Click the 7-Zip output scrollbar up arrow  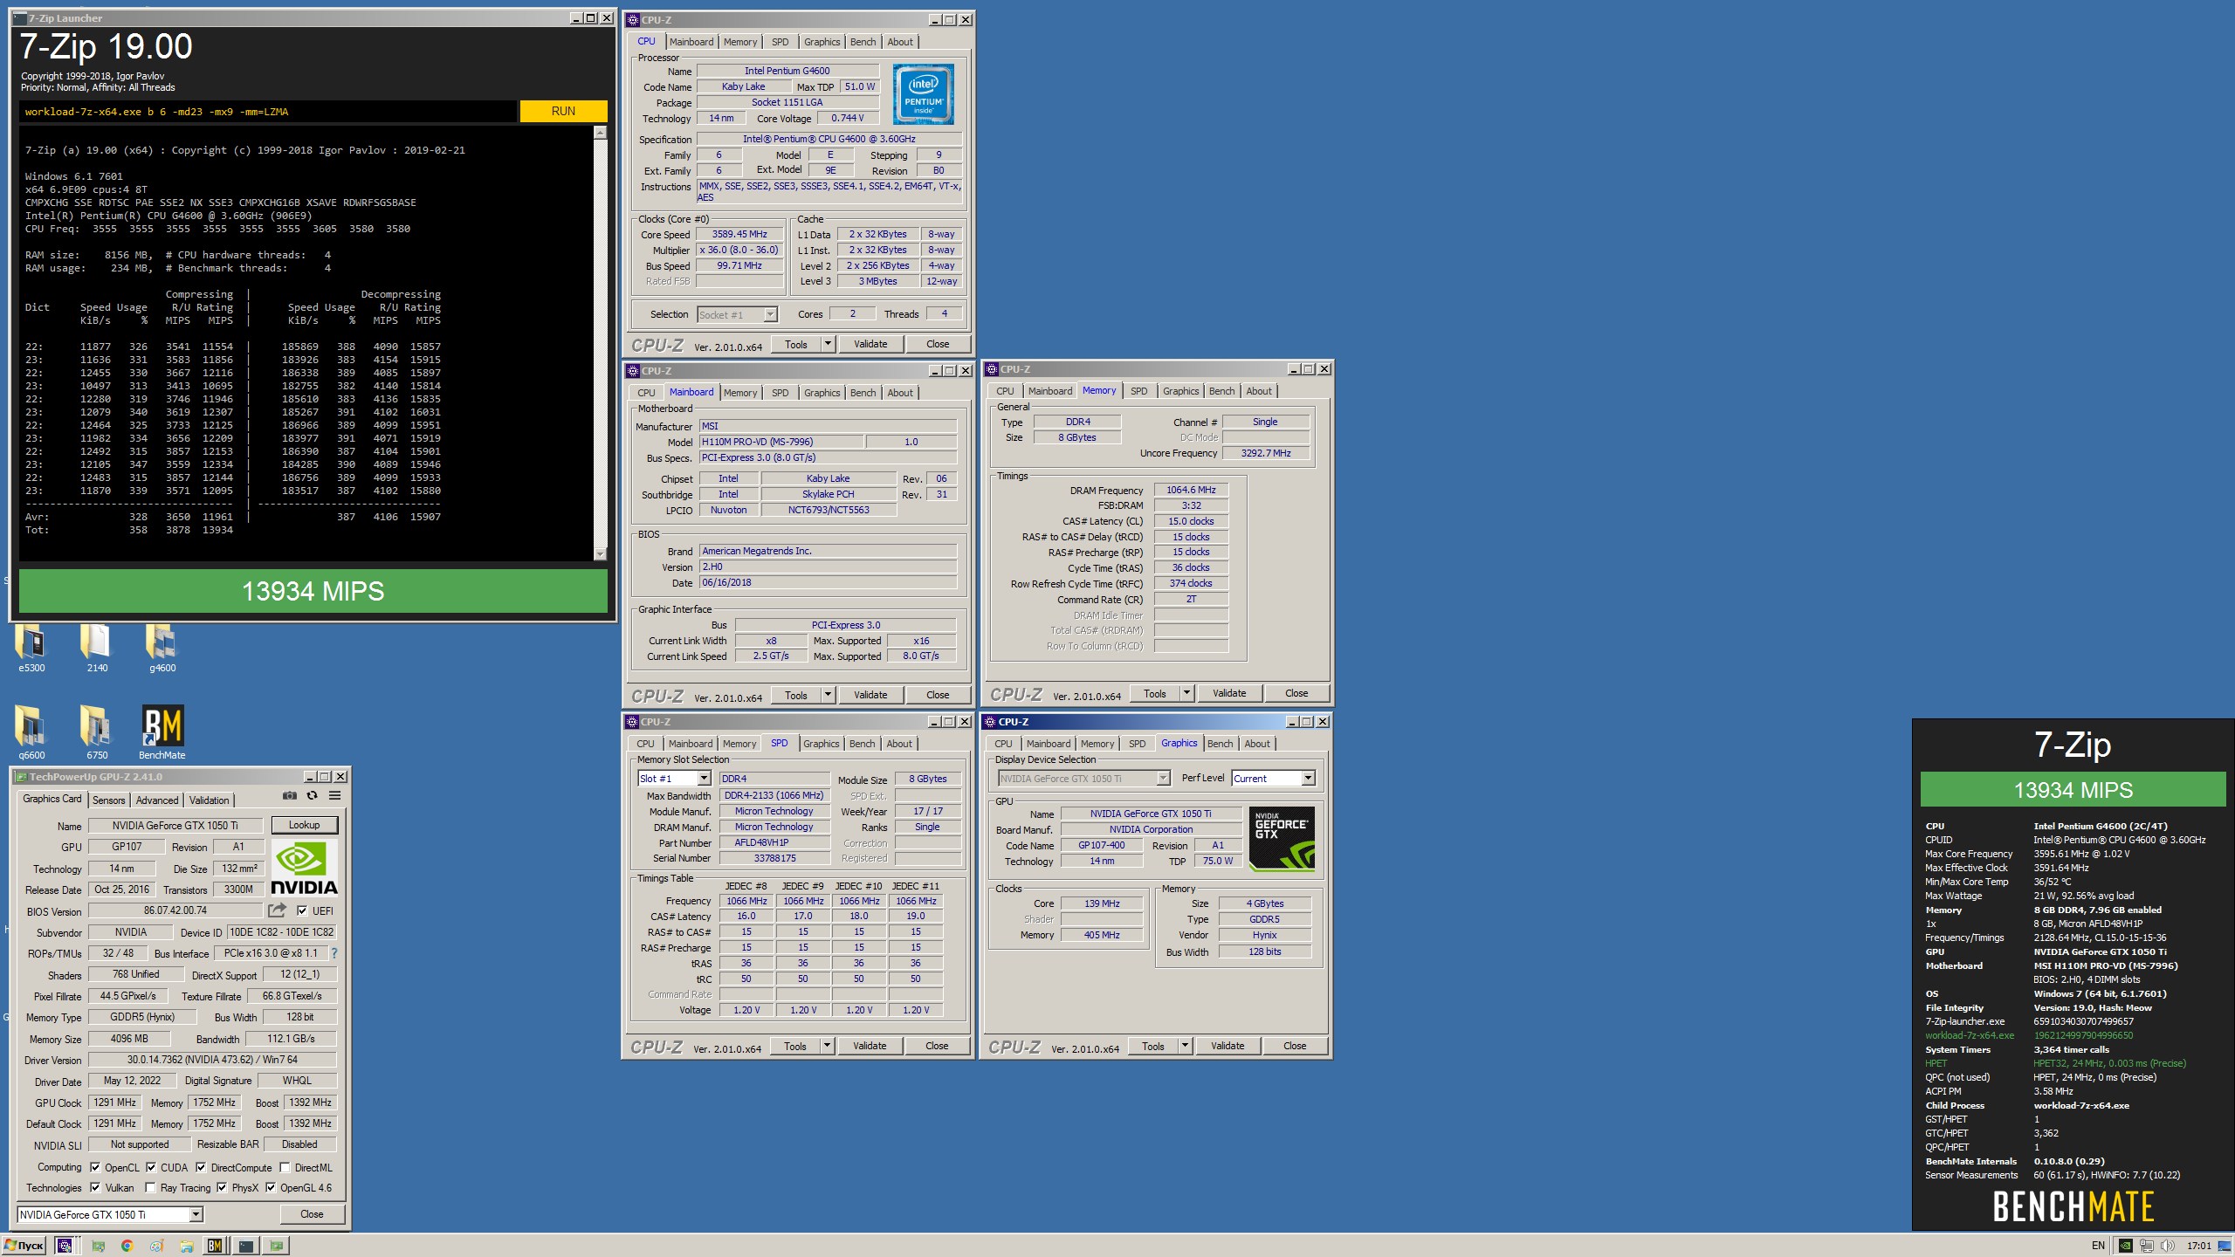click(600, 133)
